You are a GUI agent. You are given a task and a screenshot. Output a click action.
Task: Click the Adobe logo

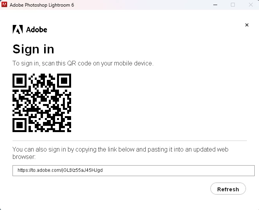[x=30, y=30]
